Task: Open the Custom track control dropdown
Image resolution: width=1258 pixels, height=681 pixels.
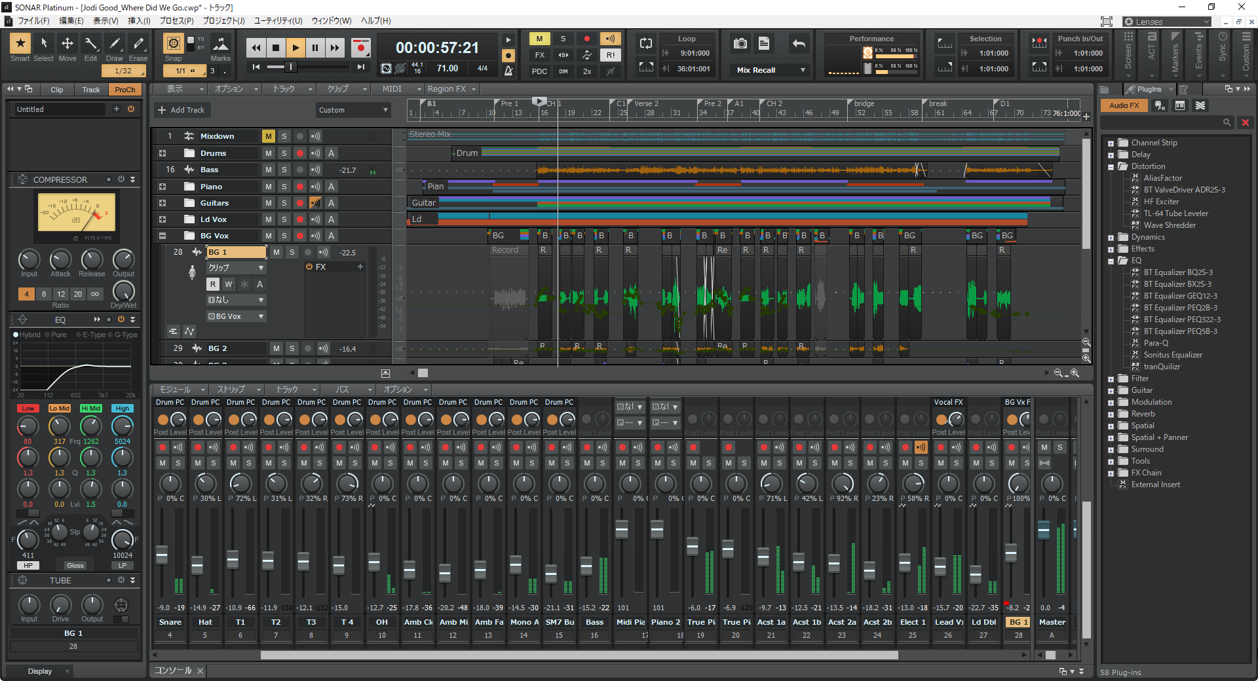Action: click(353, 110)
